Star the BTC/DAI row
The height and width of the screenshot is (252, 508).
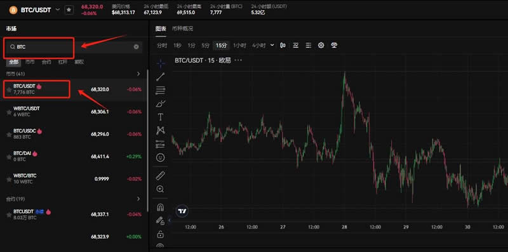[9, 157]
